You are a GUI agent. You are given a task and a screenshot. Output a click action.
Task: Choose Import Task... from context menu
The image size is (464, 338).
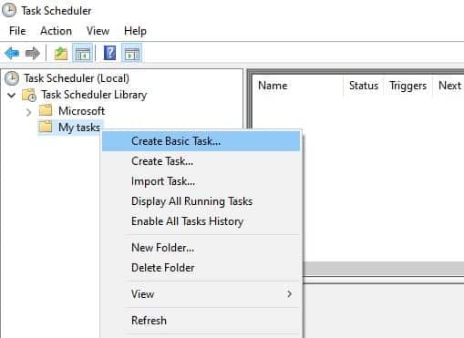201,181
